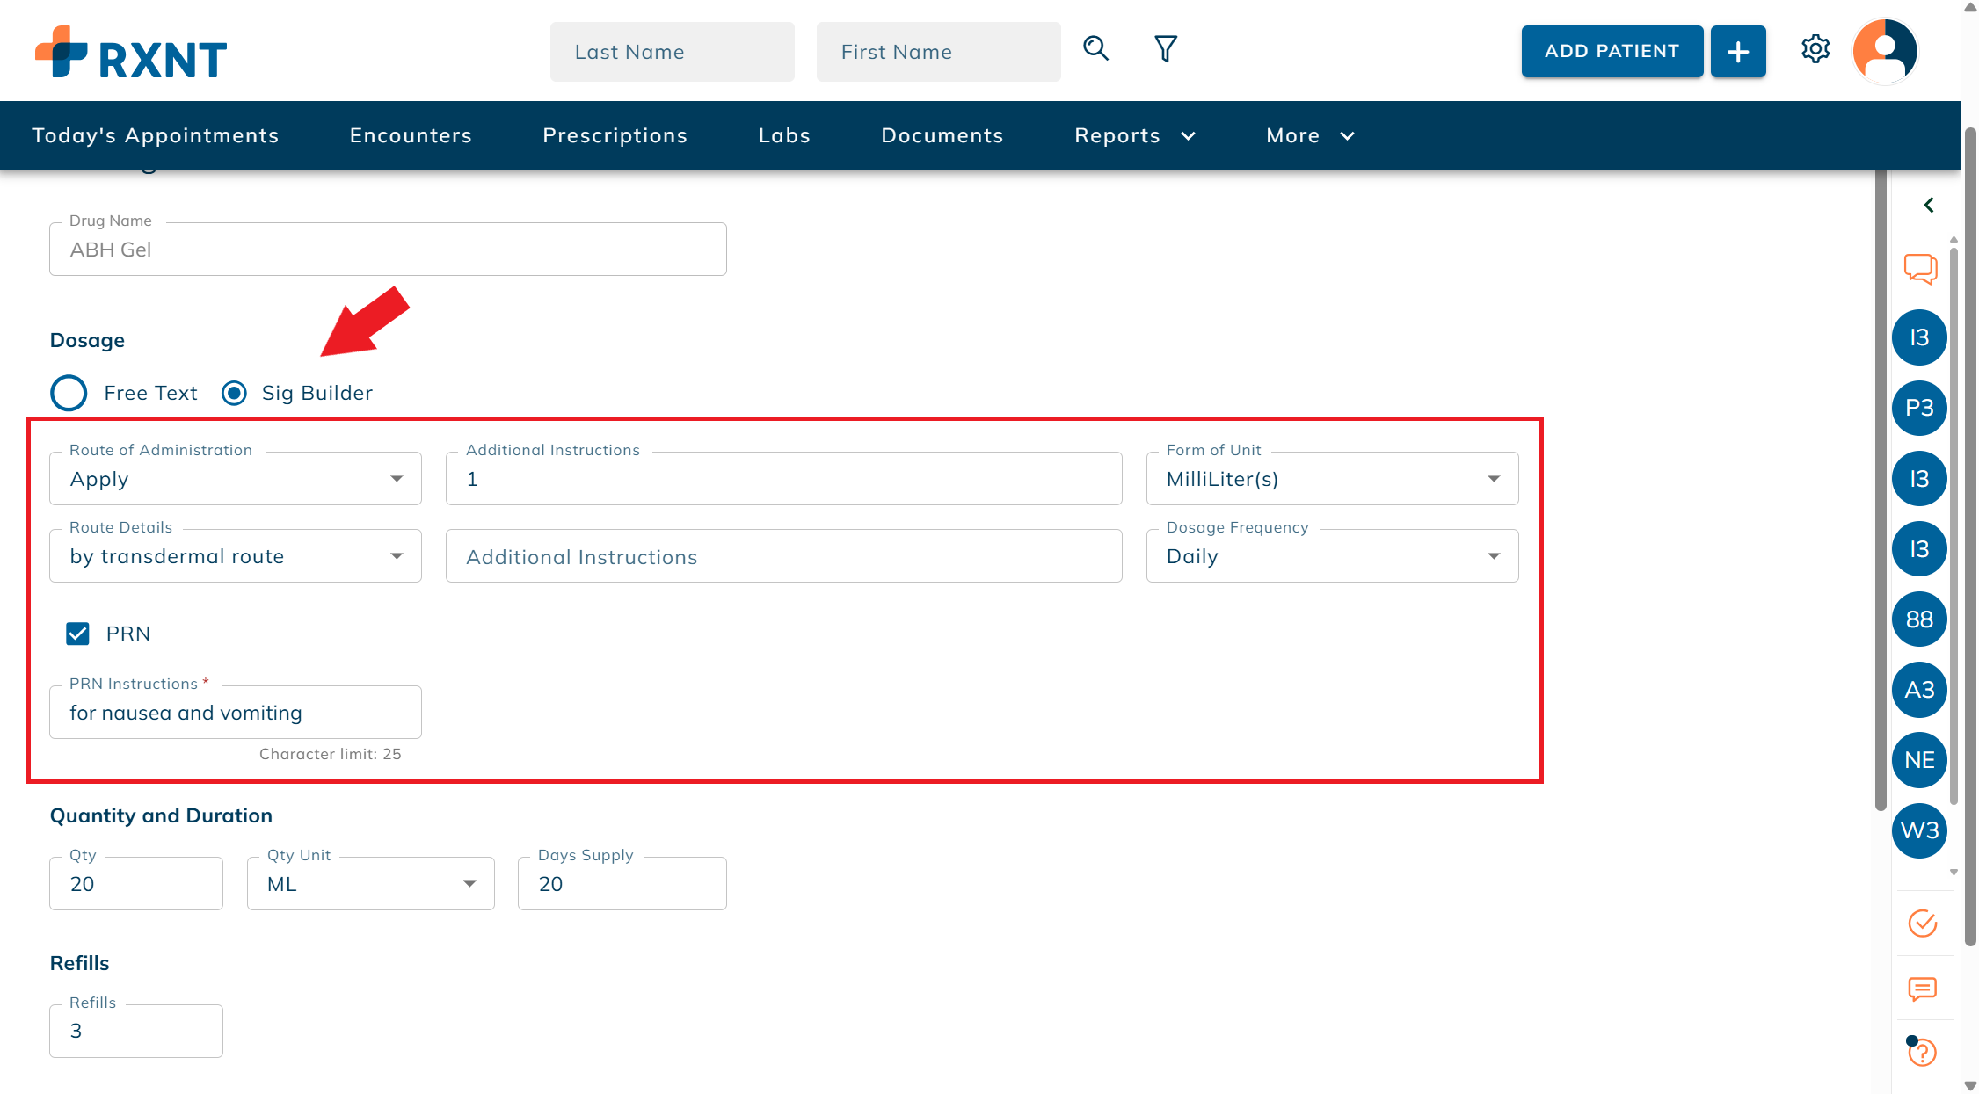Open the Qty Unit dropdown
This screenshot has width=1979, height=1094.
click(x=370, y=884)
